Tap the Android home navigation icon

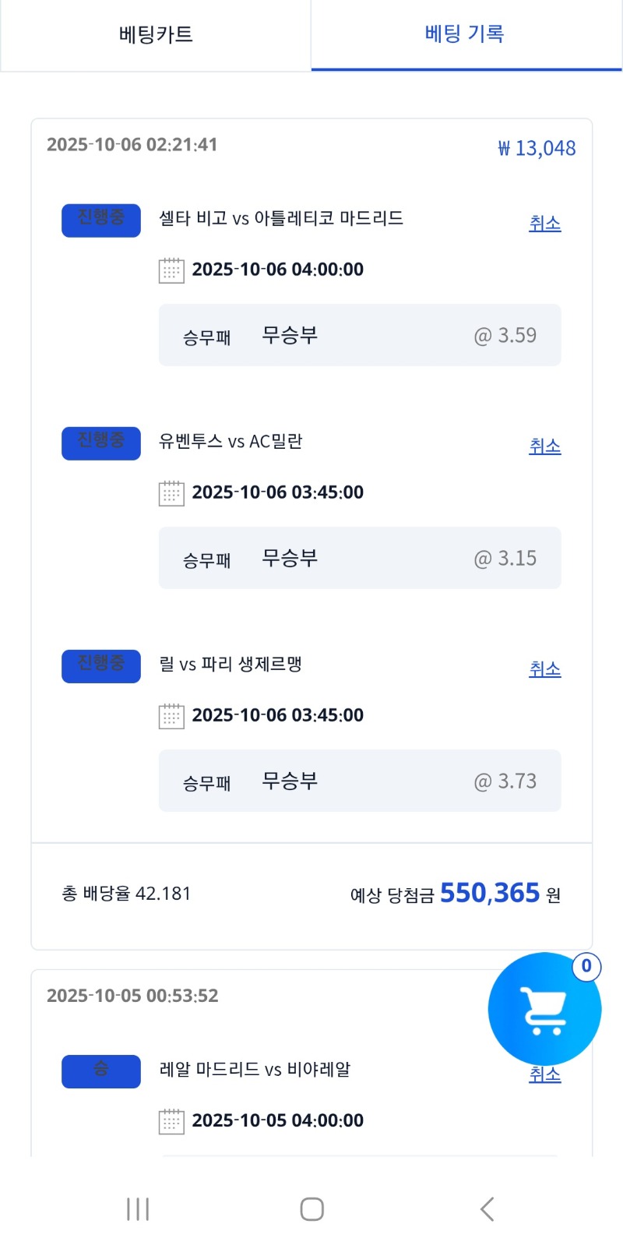311,1209
